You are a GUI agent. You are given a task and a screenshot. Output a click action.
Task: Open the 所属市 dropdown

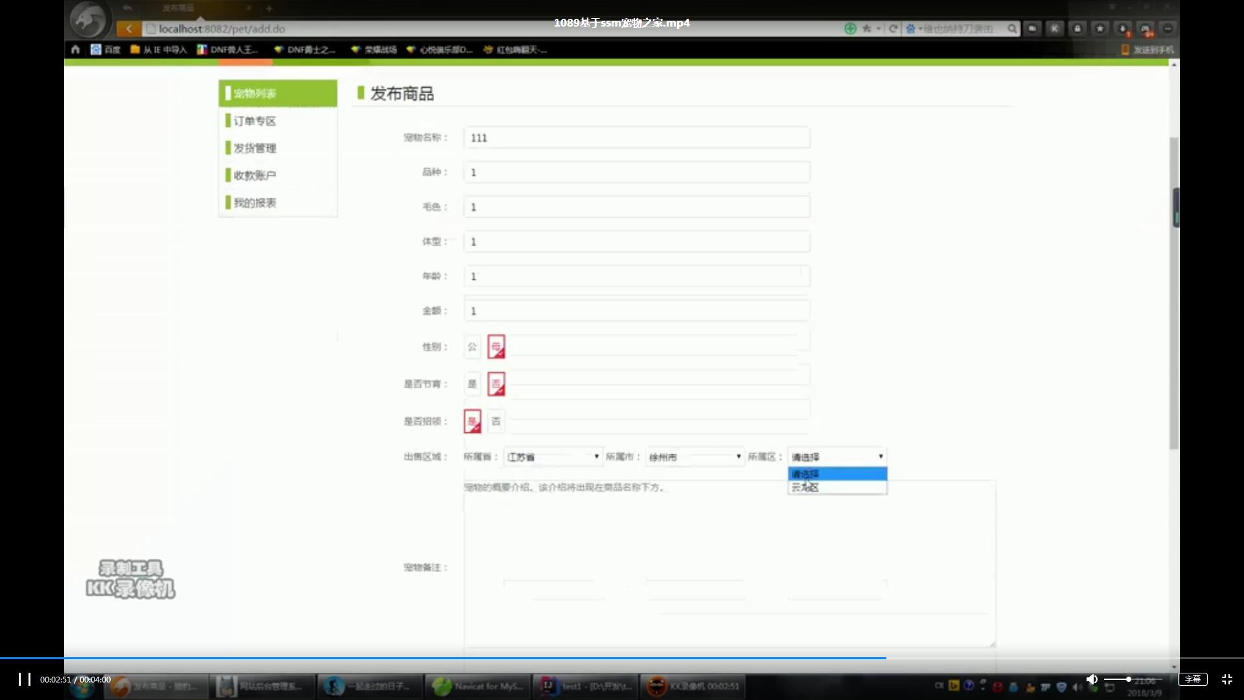[695, 457]
